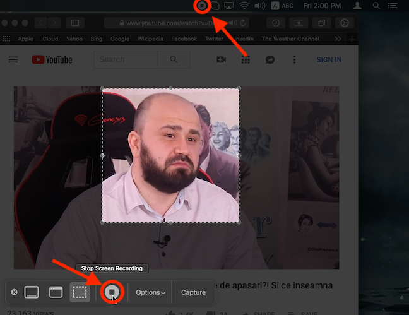Reload the YouTube page

243,23
